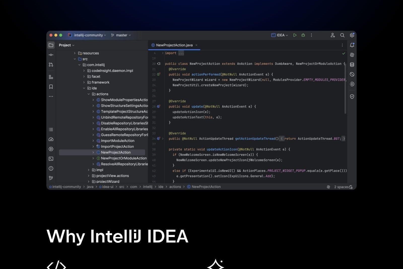Image resolution: width=403 pixels, height=269 pixels.
Task: Collapse the com.intellij package
Action: click(x=79, y=65)
